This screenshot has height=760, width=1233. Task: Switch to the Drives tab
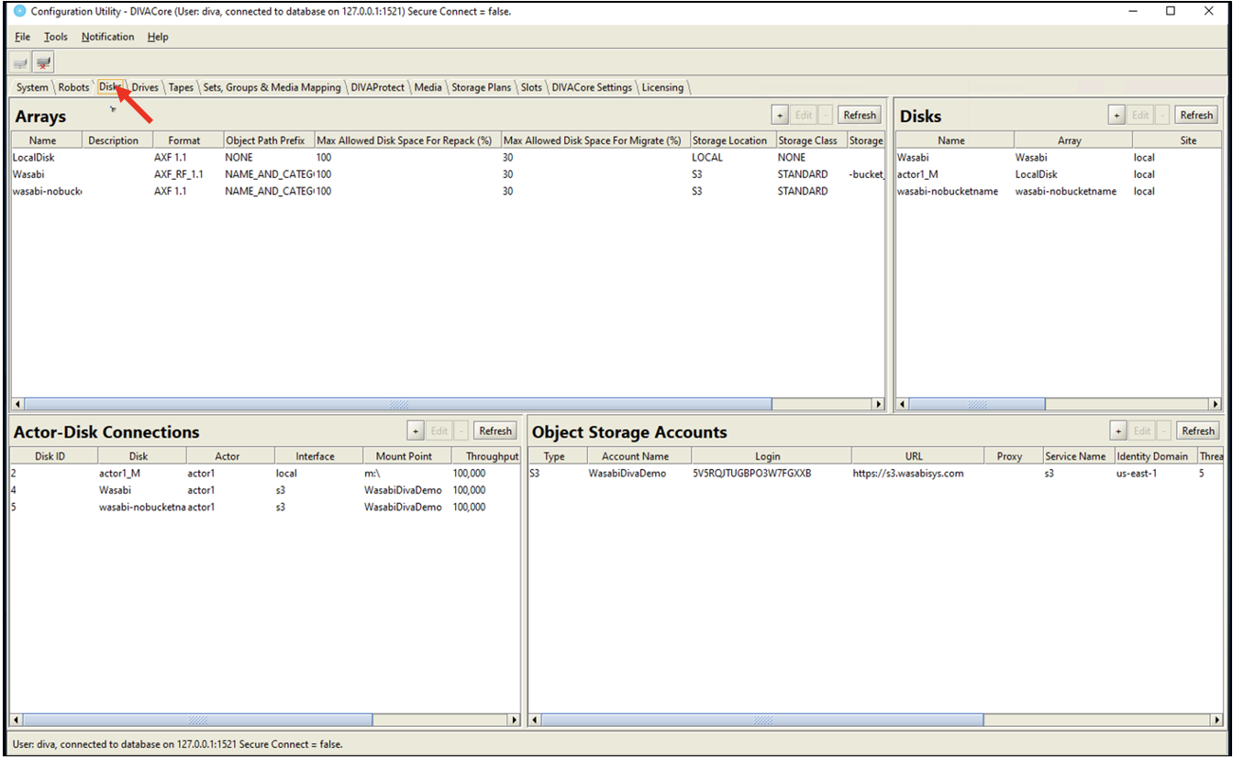point(145,87)
